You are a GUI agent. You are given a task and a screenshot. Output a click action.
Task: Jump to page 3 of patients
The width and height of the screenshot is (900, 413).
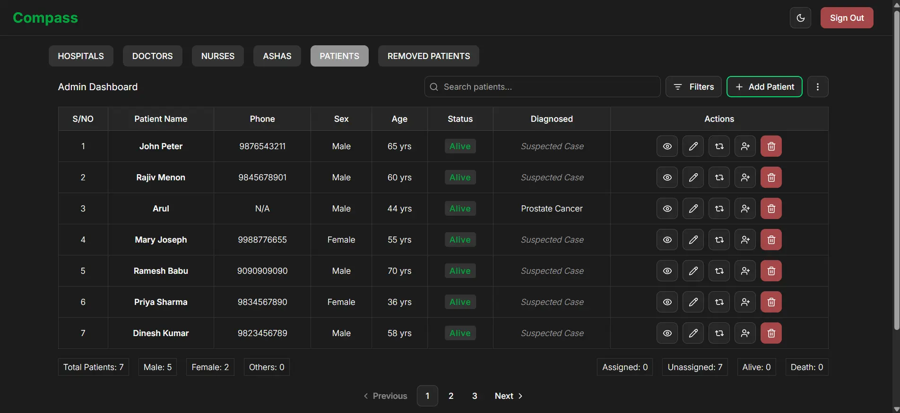point(475,396)
